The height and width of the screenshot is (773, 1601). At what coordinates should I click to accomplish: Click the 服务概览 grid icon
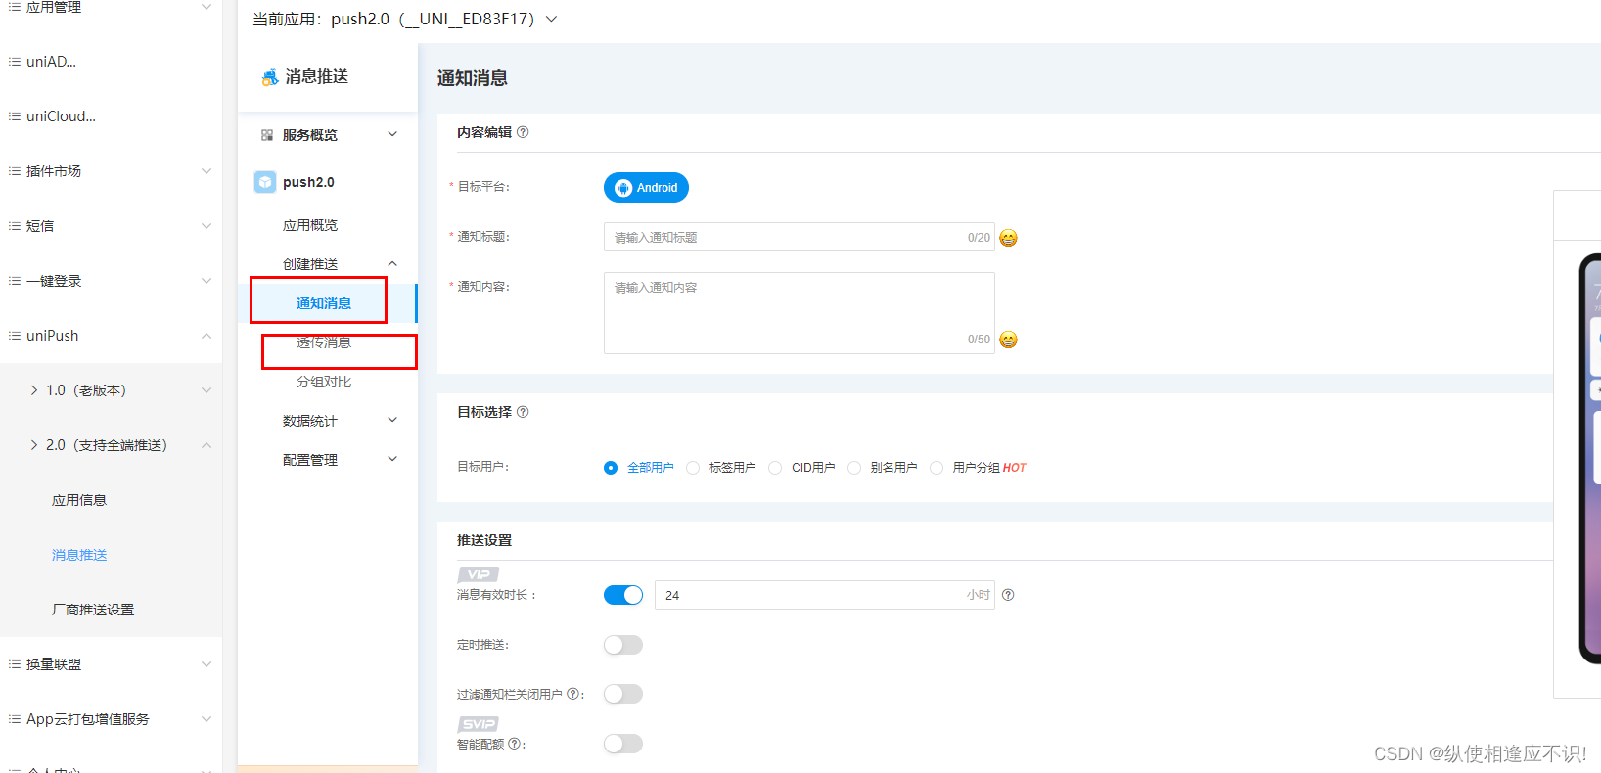point(267,135)
